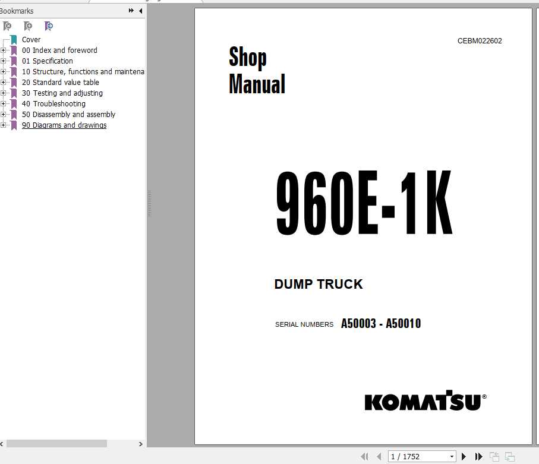The image size is (539, 464).
Task: Click bookmarks panel scrollbar right arrow
Action: click(141, 444)
